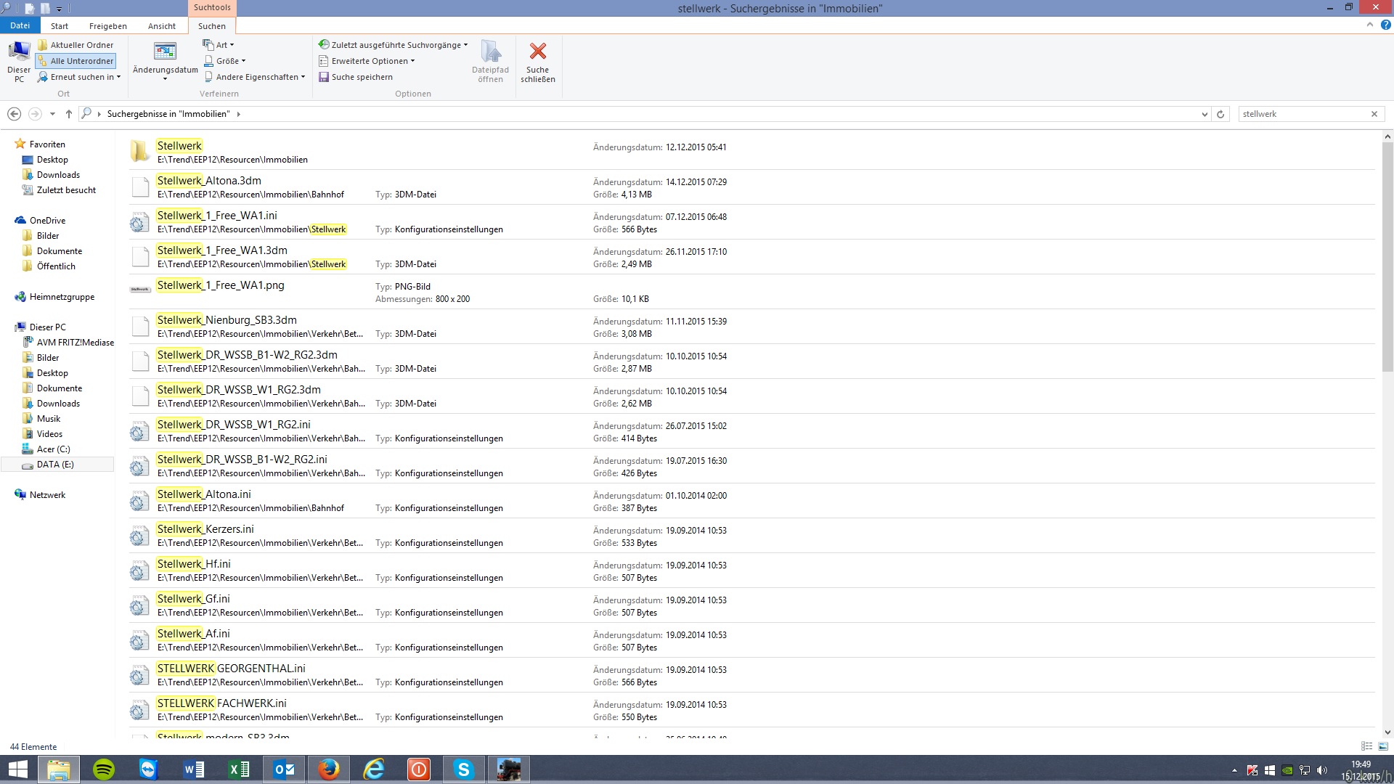Click Suche speichern floppy disk icon

324,77
